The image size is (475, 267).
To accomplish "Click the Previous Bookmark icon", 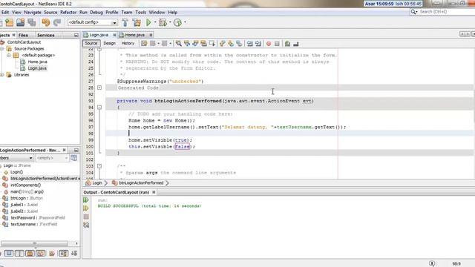I will point(223,44).
